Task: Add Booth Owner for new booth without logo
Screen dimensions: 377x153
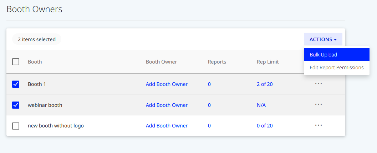Action: [x=167, y=126]
